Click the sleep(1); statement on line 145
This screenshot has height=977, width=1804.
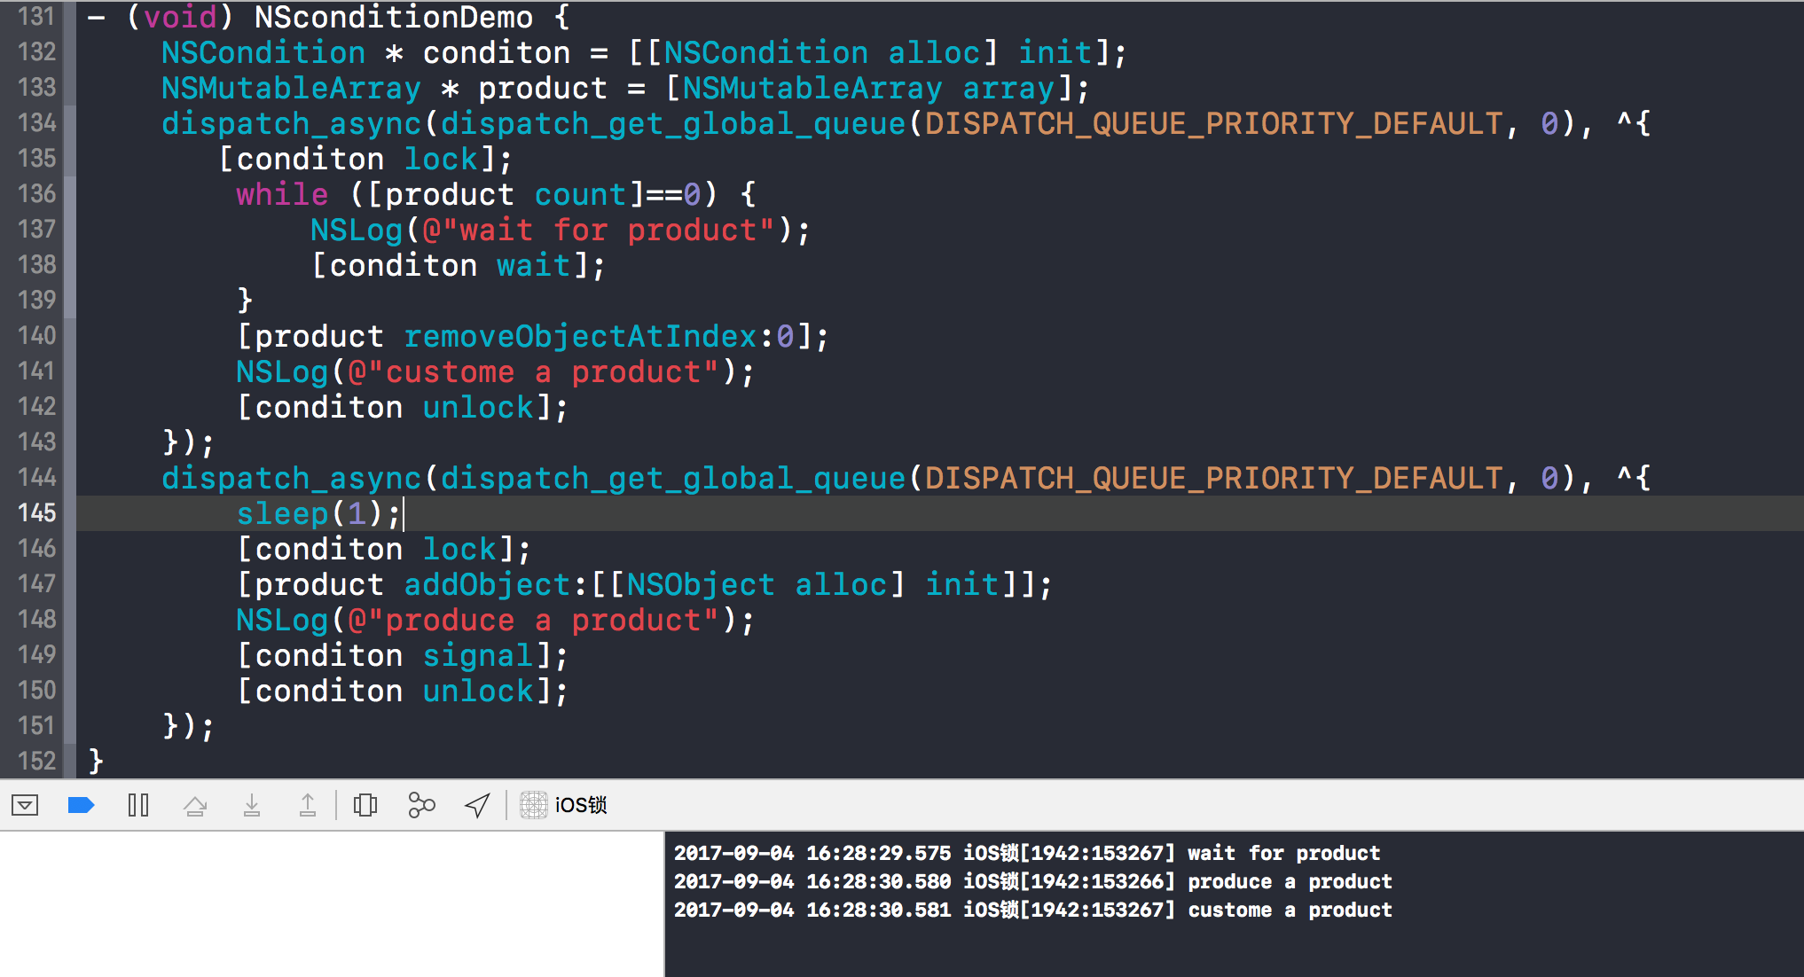[318, 513]
